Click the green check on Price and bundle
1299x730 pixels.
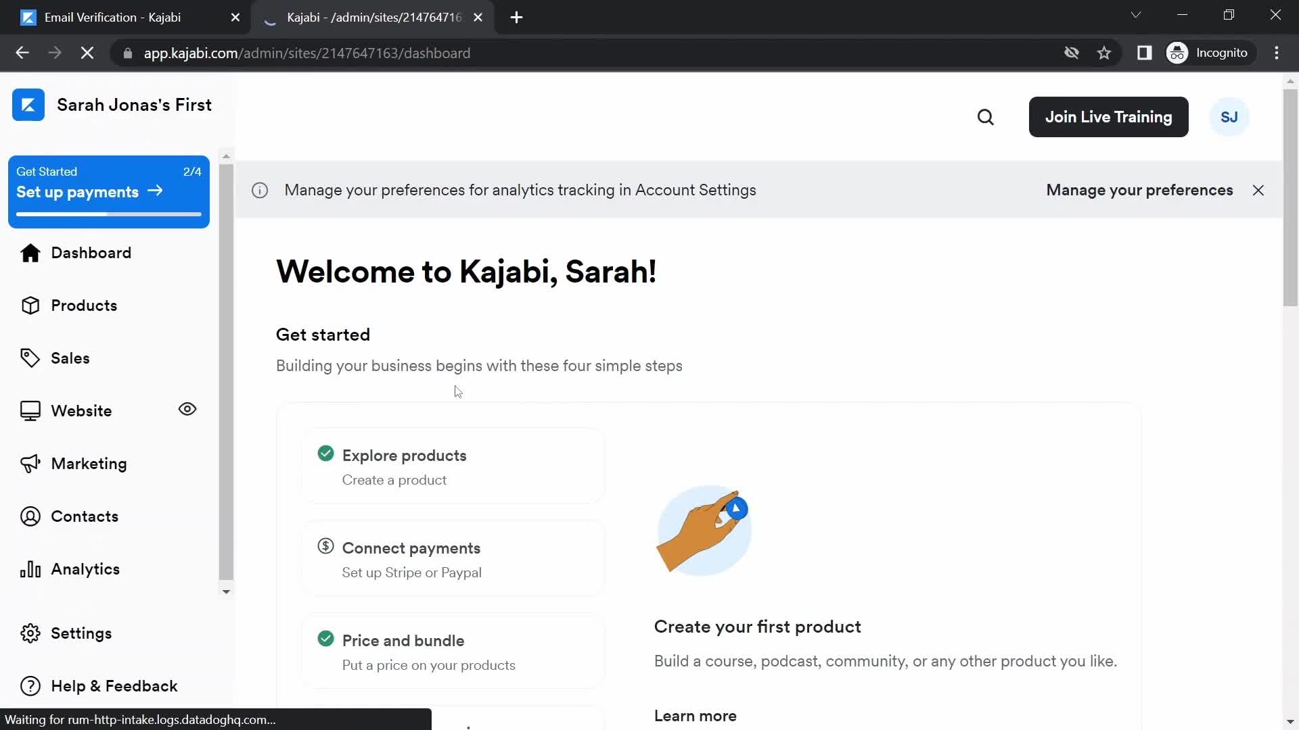(x=325, y=639)
